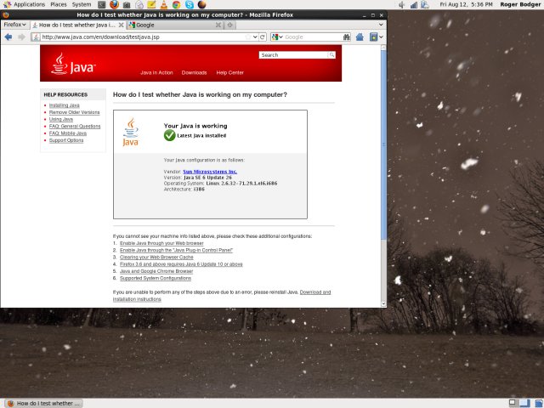The height and width of the screenshot is (408, 544).
Task: Click Firefox window button in bottom taskbar
Action: click(44, 403)
